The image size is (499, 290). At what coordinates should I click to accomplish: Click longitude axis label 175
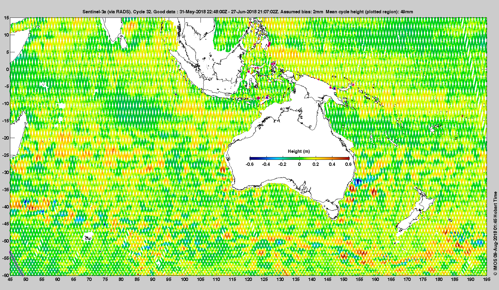(423, 279)
